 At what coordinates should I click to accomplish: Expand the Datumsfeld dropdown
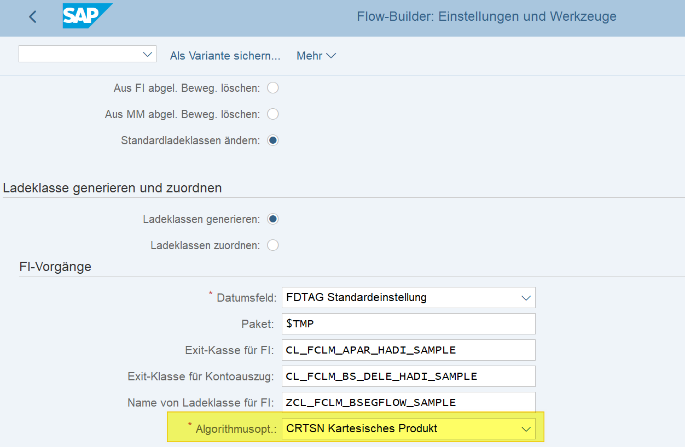pos(408,298)
